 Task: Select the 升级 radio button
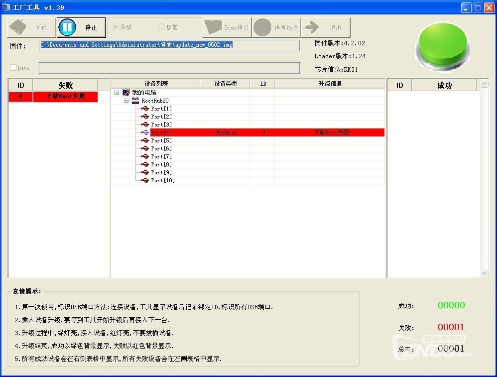click(116, 27)
